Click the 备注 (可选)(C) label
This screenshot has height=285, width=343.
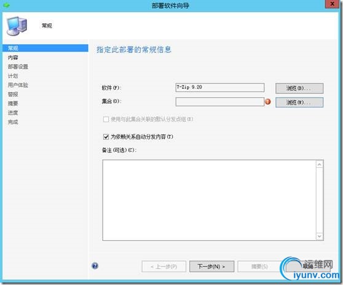point(119,150)
